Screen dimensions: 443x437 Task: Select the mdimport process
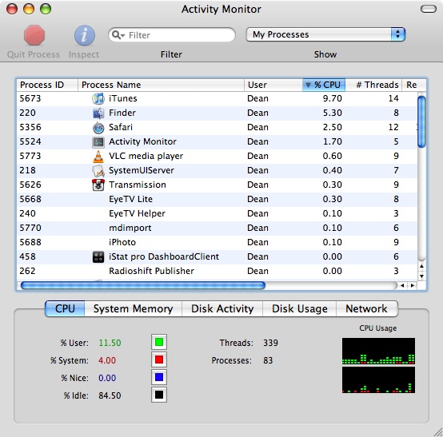(130, 228)
